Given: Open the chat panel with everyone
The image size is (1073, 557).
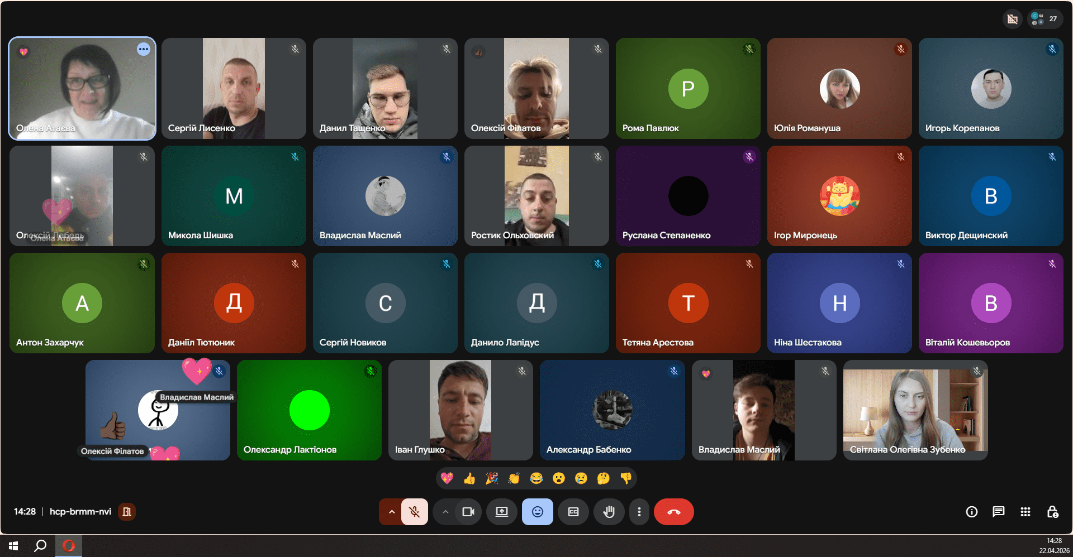Looking at the screenshot, I should (998, 512).
